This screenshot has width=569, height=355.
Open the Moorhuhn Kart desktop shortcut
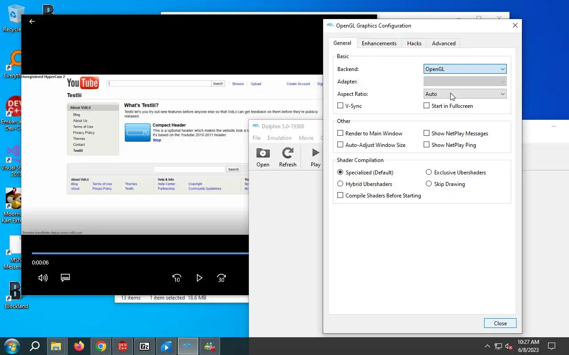(x=13, y=205)
